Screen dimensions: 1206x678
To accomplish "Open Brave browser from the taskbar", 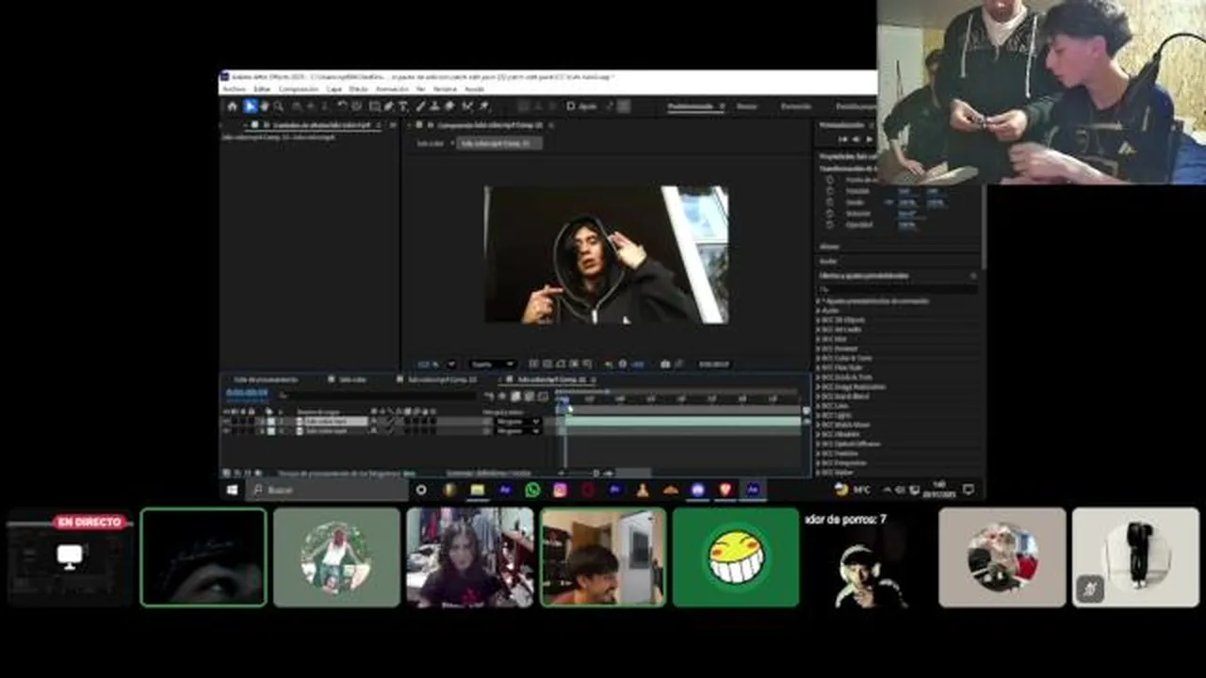I will pos(725,490).
